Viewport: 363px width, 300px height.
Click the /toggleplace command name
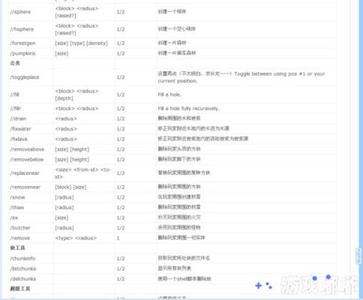(x=25, y=77)
